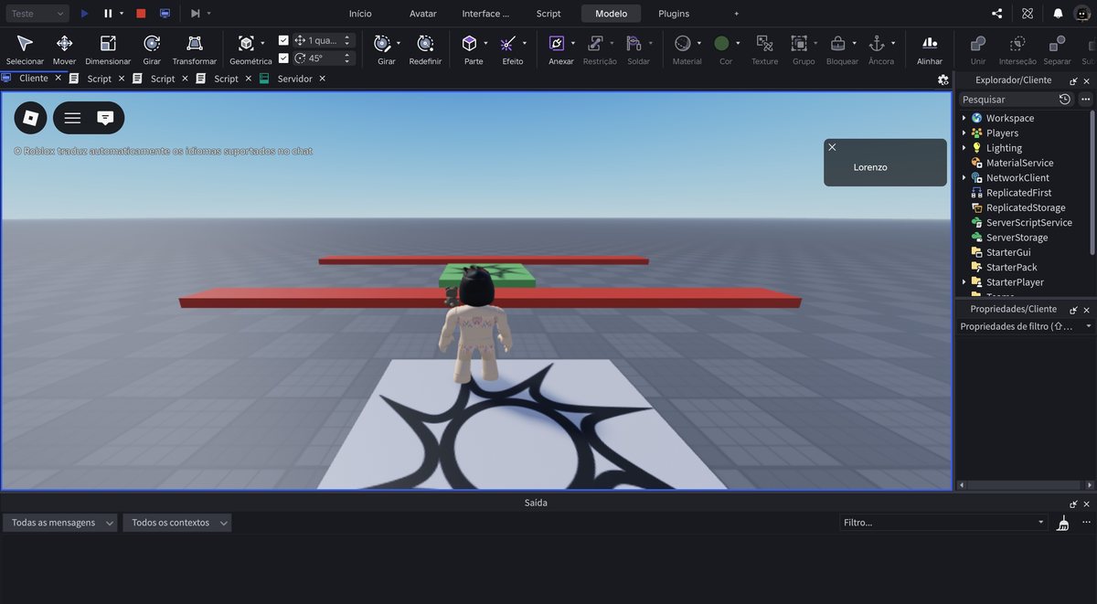1097x604 pixels.
Task: Expand the Workspace tree node
Action: point(964,118)
